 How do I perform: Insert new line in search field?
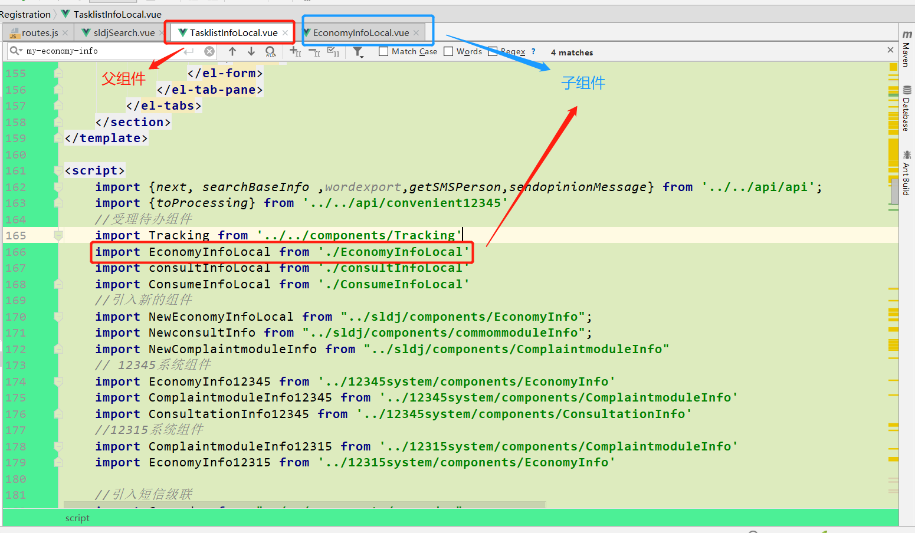coord(189,51)
